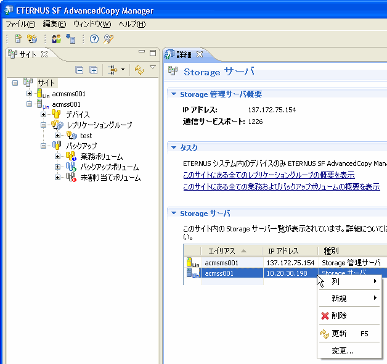Image resolution: width=387 pixels, height=364 pixels.
Task: Click the acmsms001 row server icon
Action: 193,262
